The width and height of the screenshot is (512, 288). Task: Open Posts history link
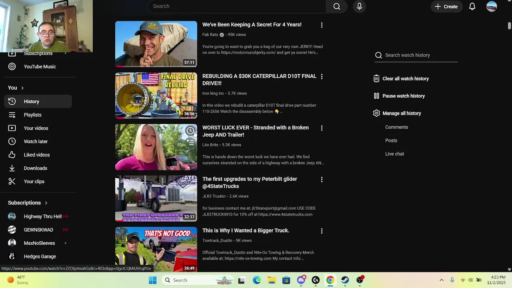tap(391, 140)
